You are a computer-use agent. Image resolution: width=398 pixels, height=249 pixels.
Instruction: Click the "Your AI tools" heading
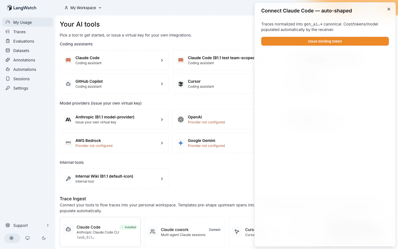(x=80, y=24)
